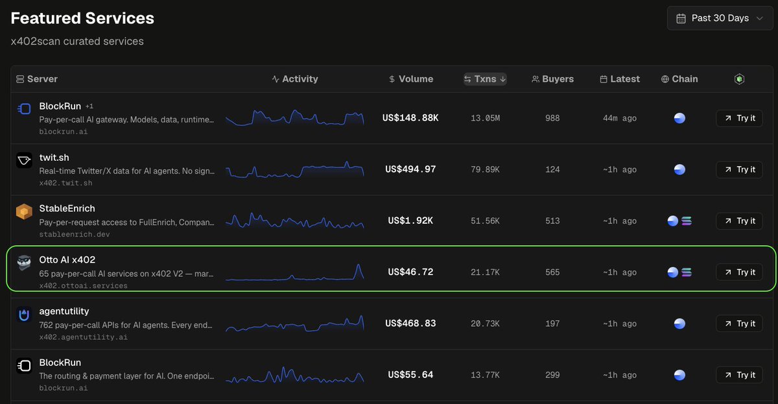Click the US$468.83 volume value
The width and height of the screenshot is (778, 404).
tap(410, 323)
